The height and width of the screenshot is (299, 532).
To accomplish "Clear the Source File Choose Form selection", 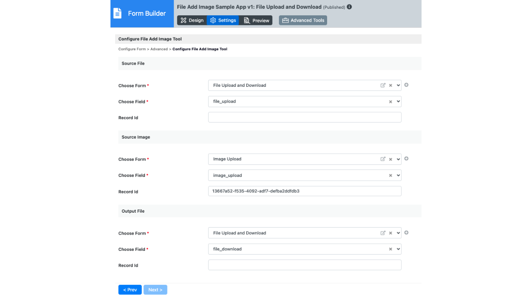I will 391,86.
